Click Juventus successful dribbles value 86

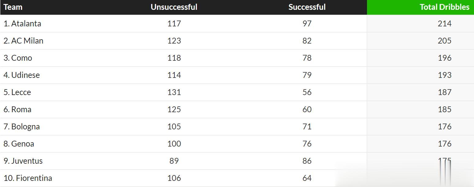coord(307,161)
